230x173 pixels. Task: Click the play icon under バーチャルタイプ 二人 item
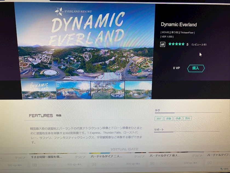[x=94, y=164]
